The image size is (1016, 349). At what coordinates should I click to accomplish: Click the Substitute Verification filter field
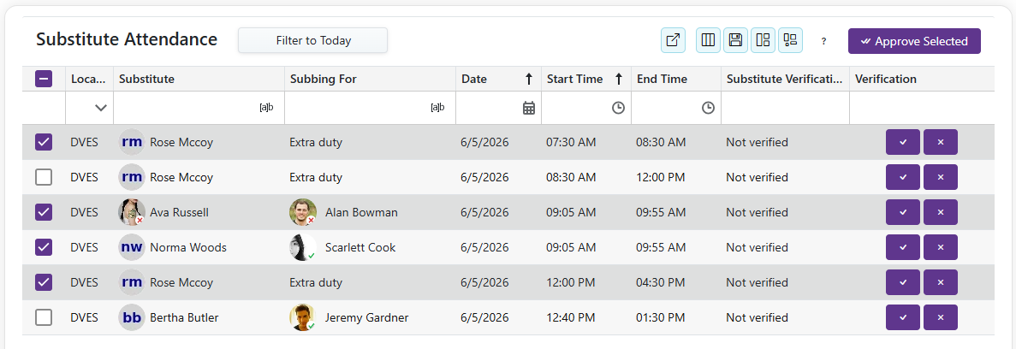pyautogui.click(x=786, y=108)
